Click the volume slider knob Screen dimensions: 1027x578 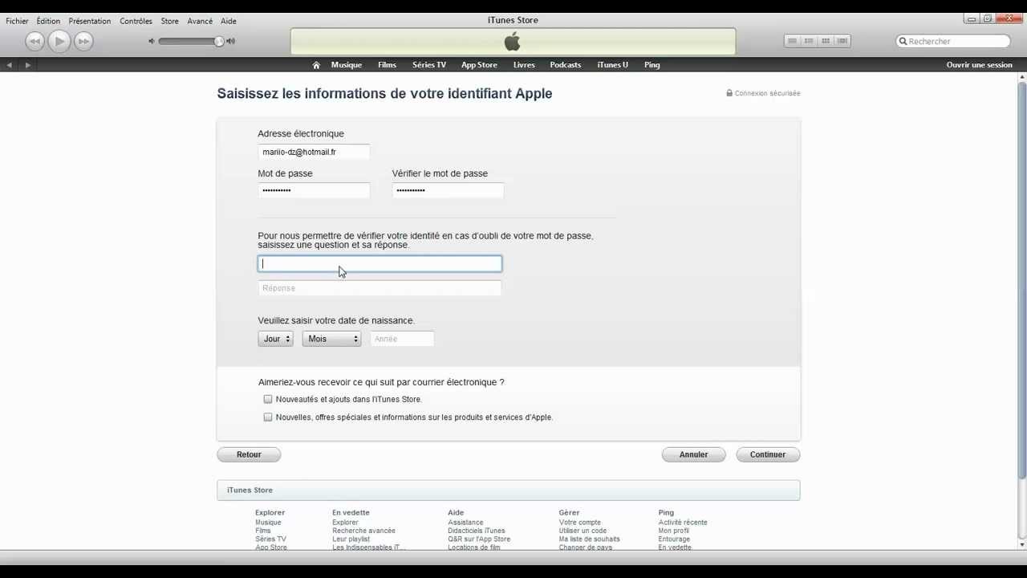(219, 41)
